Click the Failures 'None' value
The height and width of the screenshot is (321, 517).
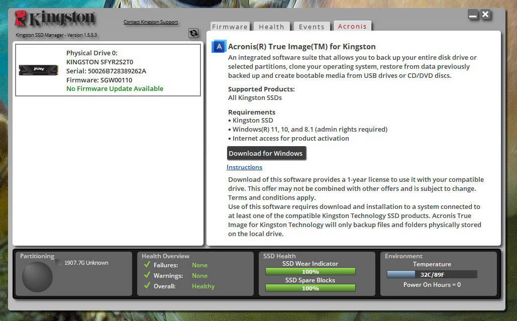click(x=200, y=265)
